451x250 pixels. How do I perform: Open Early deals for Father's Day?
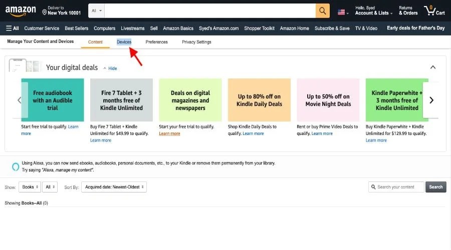[x=415, y=28]
